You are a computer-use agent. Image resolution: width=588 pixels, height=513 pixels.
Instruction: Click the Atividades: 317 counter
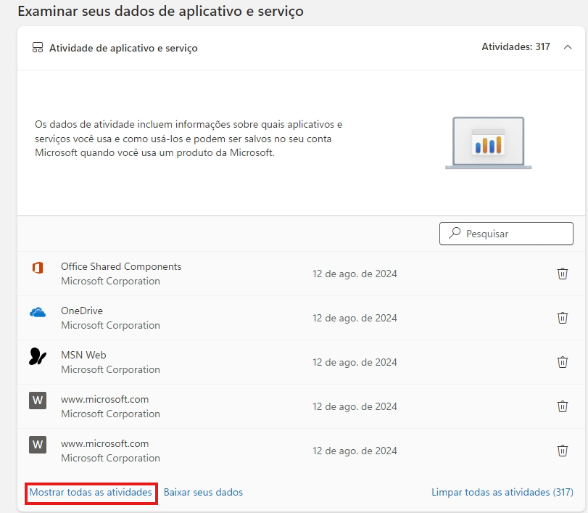coord(515,46)
